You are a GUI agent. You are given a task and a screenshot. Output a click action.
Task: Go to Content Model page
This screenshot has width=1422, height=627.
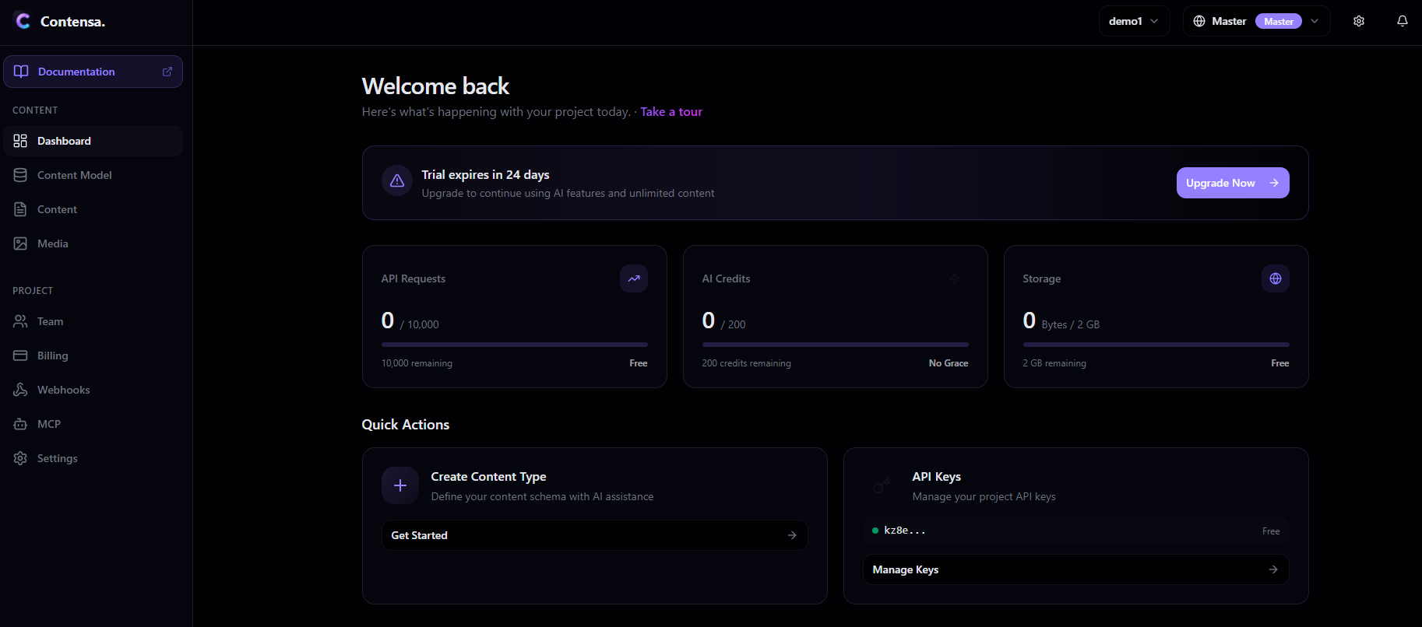(93, 175)
